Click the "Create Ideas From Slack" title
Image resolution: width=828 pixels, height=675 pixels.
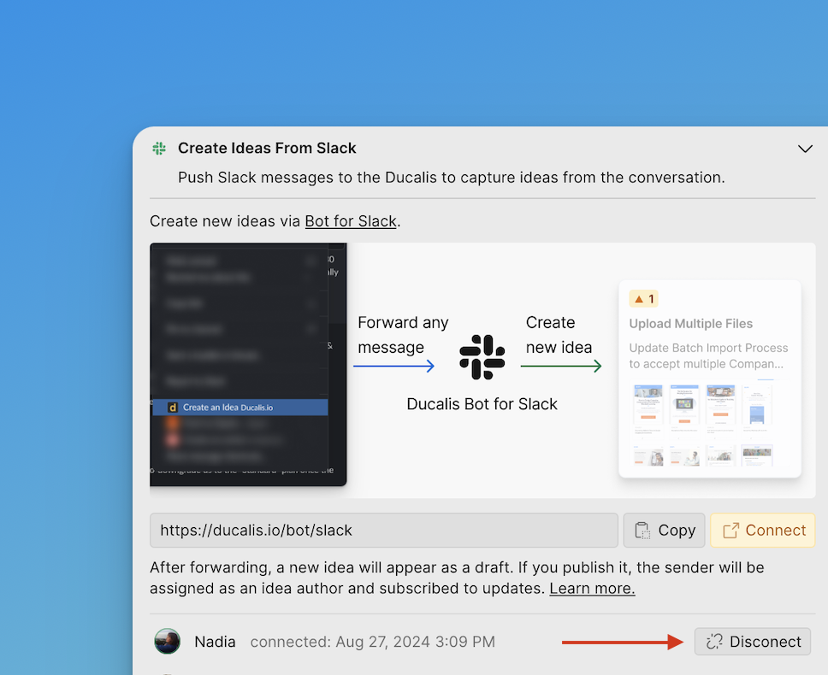(267, 149)
